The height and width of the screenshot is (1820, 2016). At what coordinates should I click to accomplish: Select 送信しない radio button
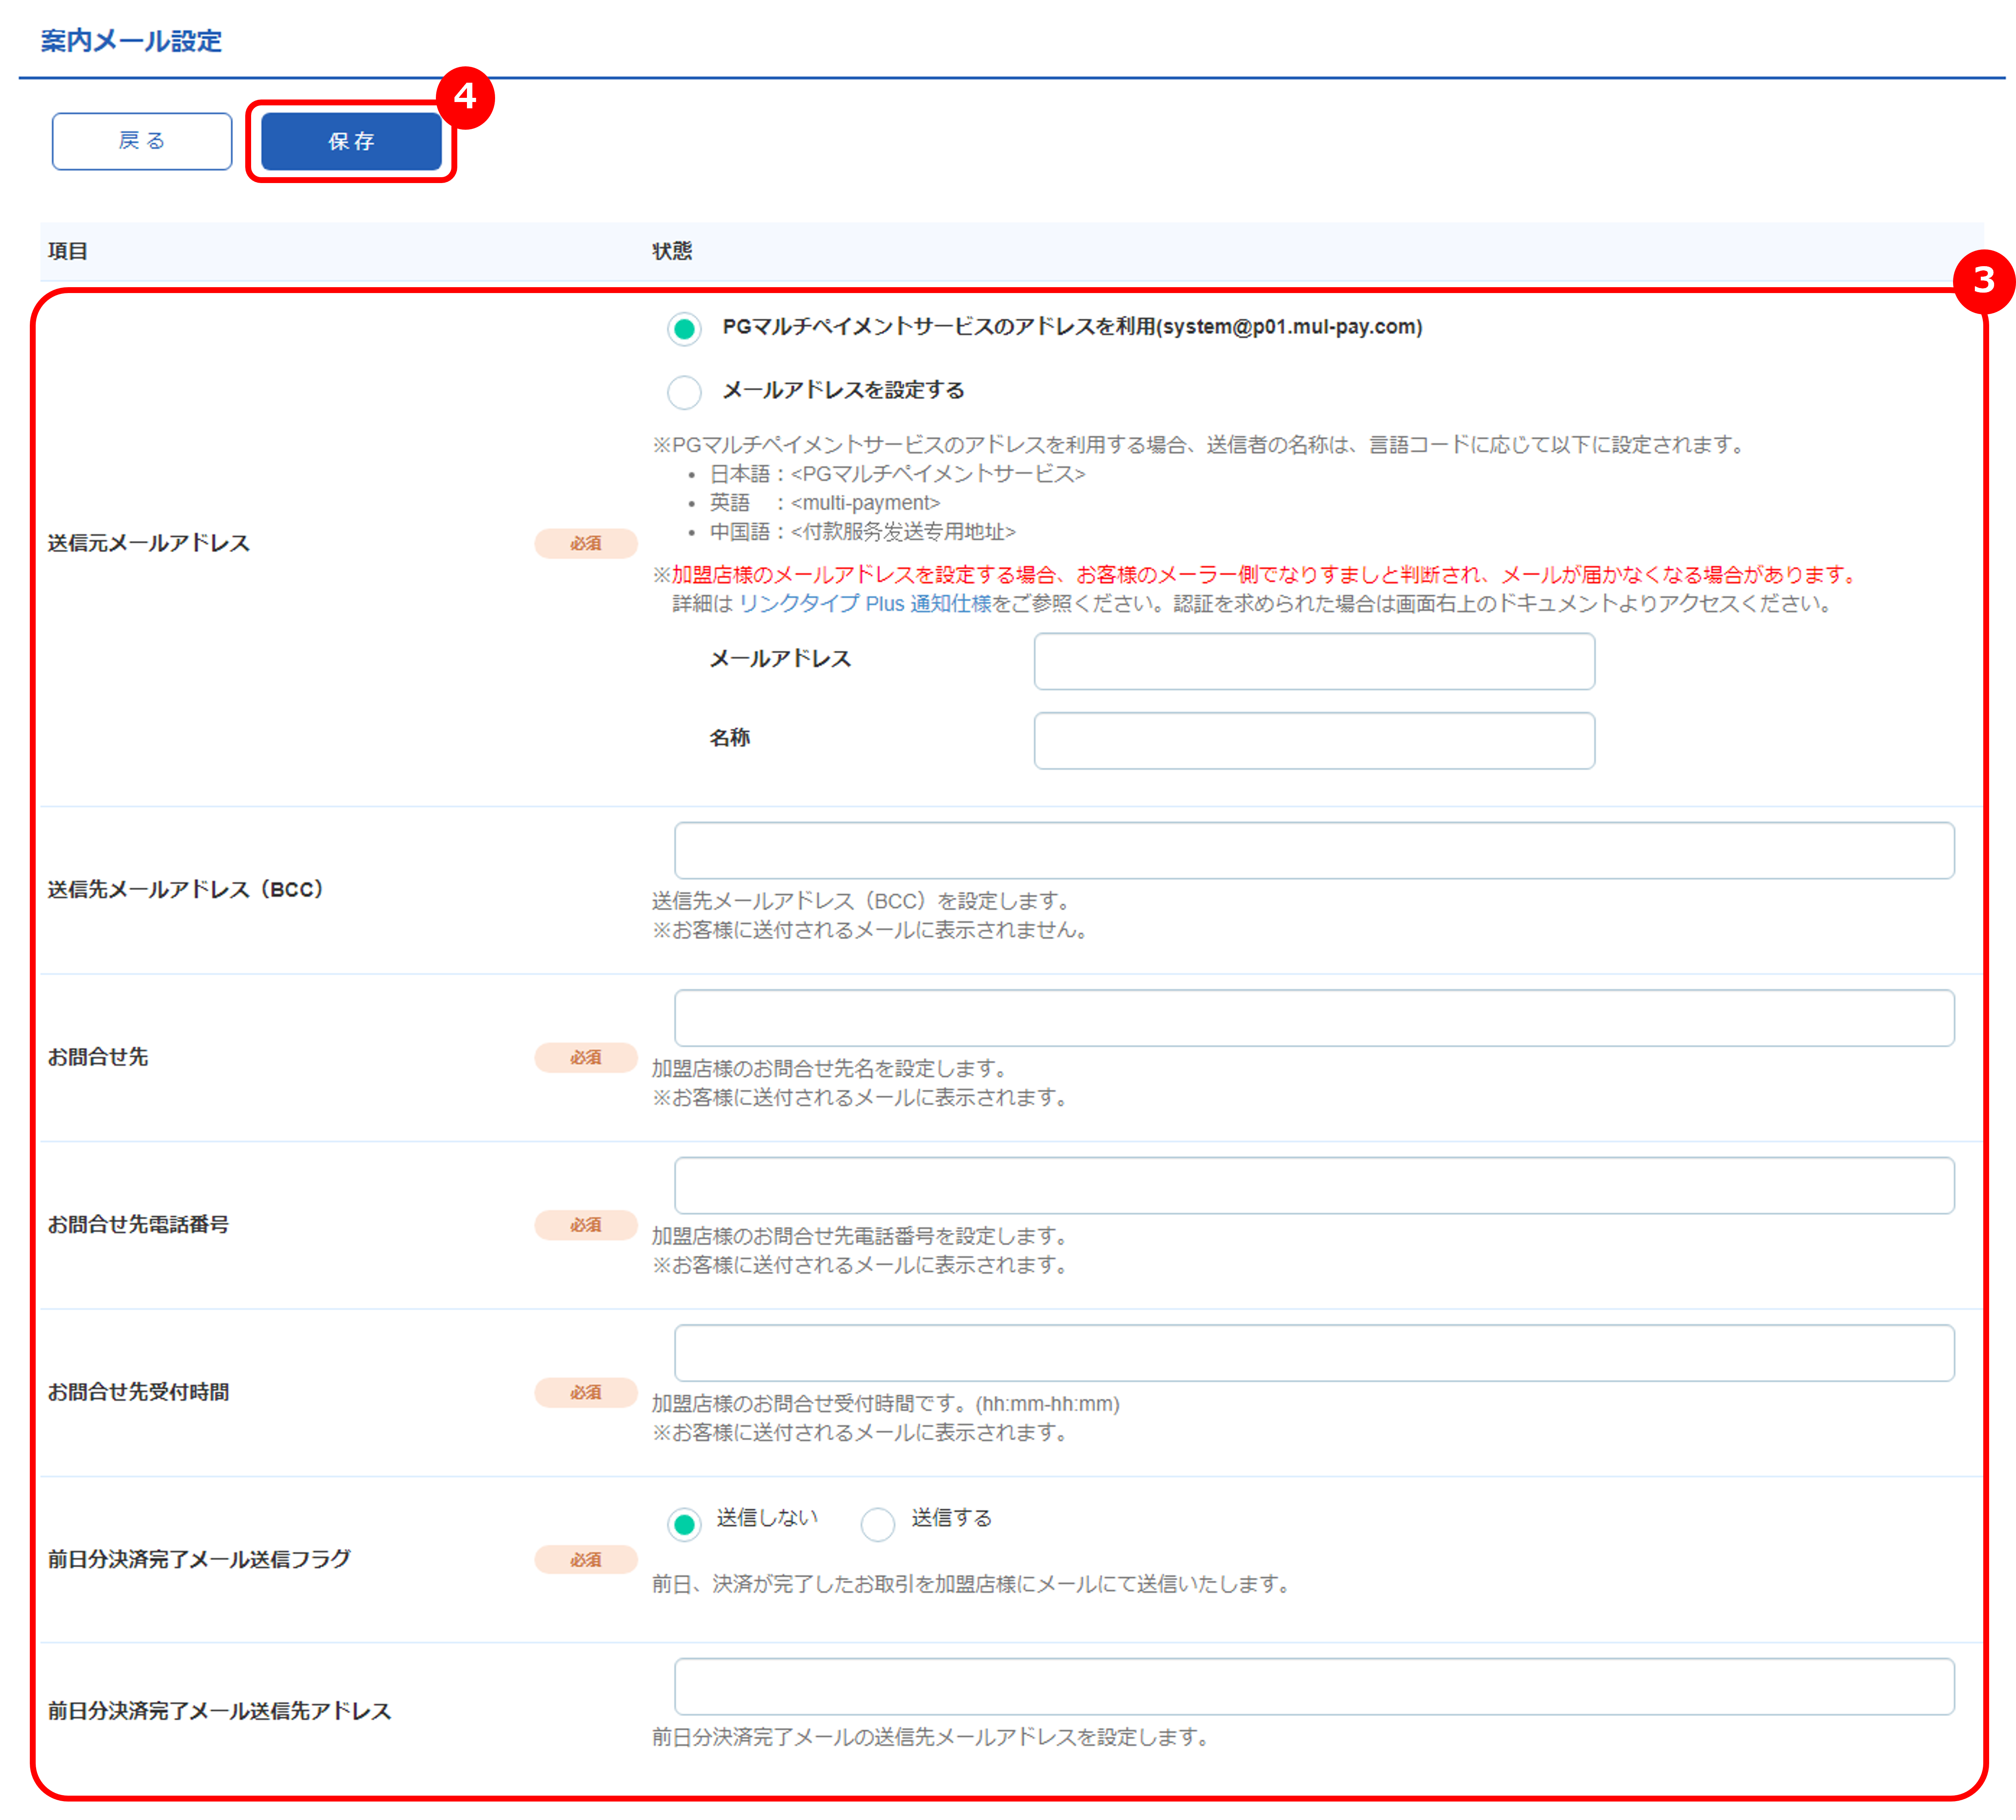(x=684, y=1524)
